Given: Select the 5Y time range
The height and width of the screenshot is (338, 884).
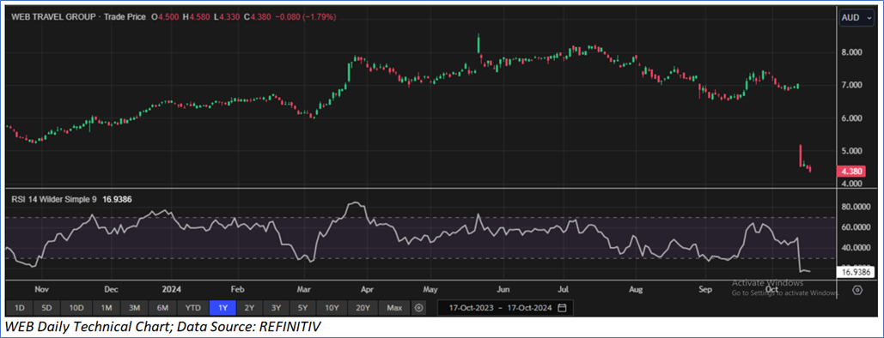Looking at the screenshot, I should (302, 308).
